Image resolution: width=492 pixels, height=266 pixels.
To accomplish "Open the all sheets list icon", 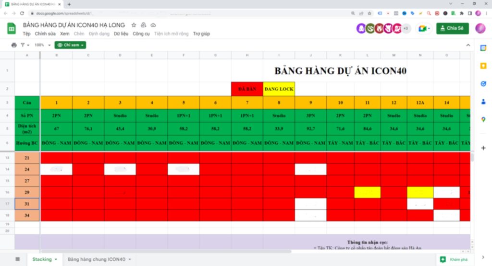I will pos(18,259).
